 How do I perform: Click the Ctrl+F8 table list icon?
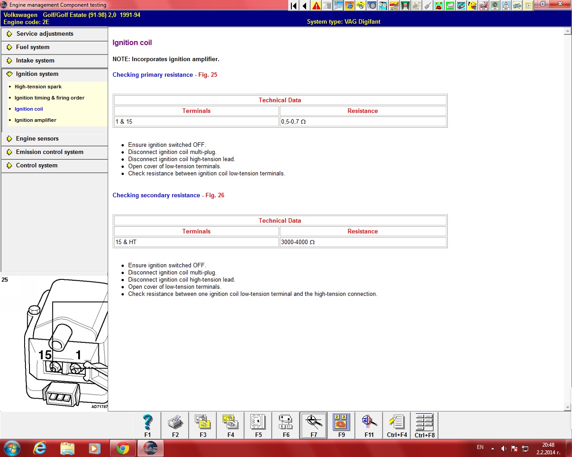(425, 425)
